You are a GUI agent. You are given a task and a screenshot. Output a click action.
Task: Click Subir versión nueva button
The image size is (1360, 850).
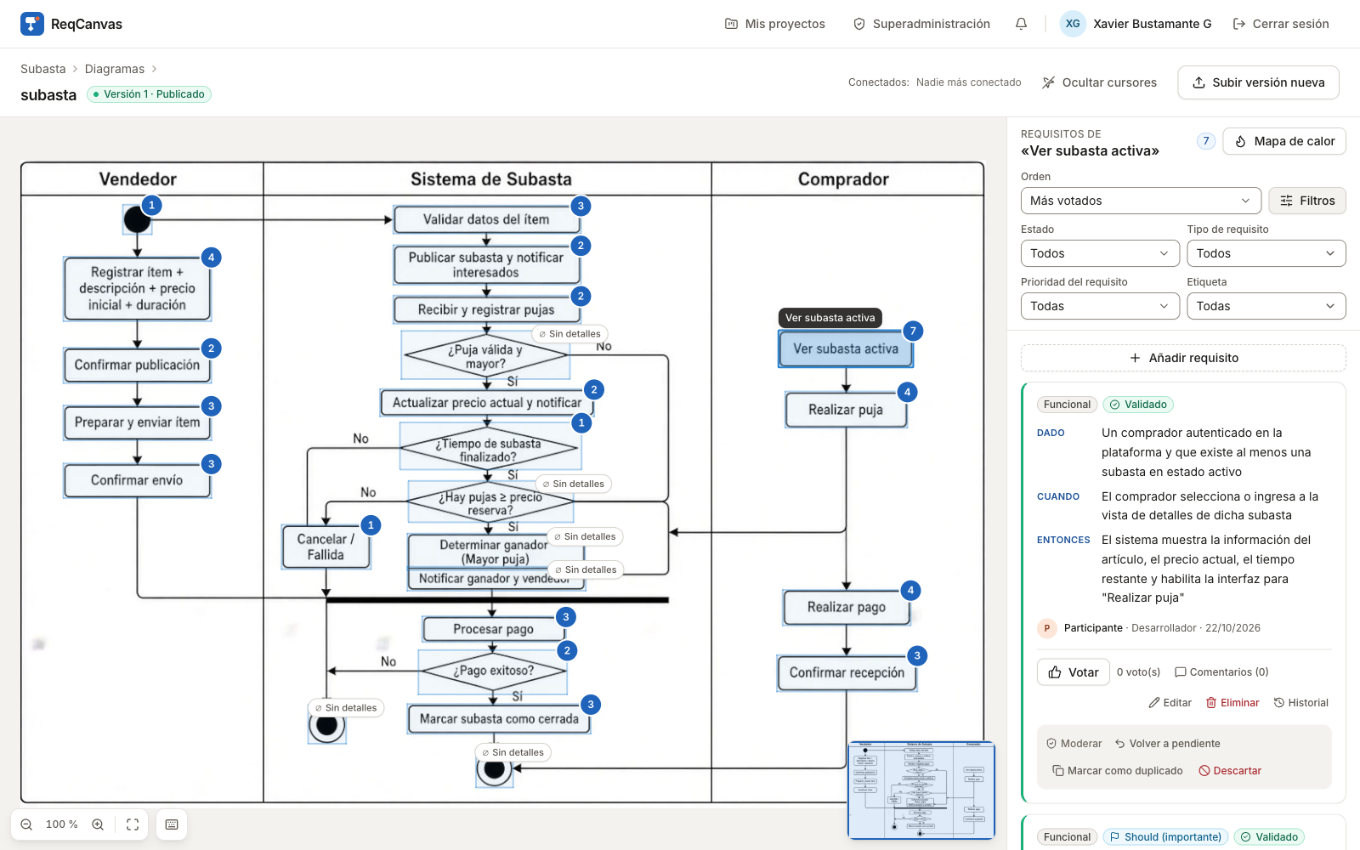tap(1258, 82)
